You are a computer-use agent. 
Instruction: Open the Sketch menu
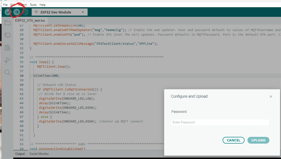coord(22,5)
